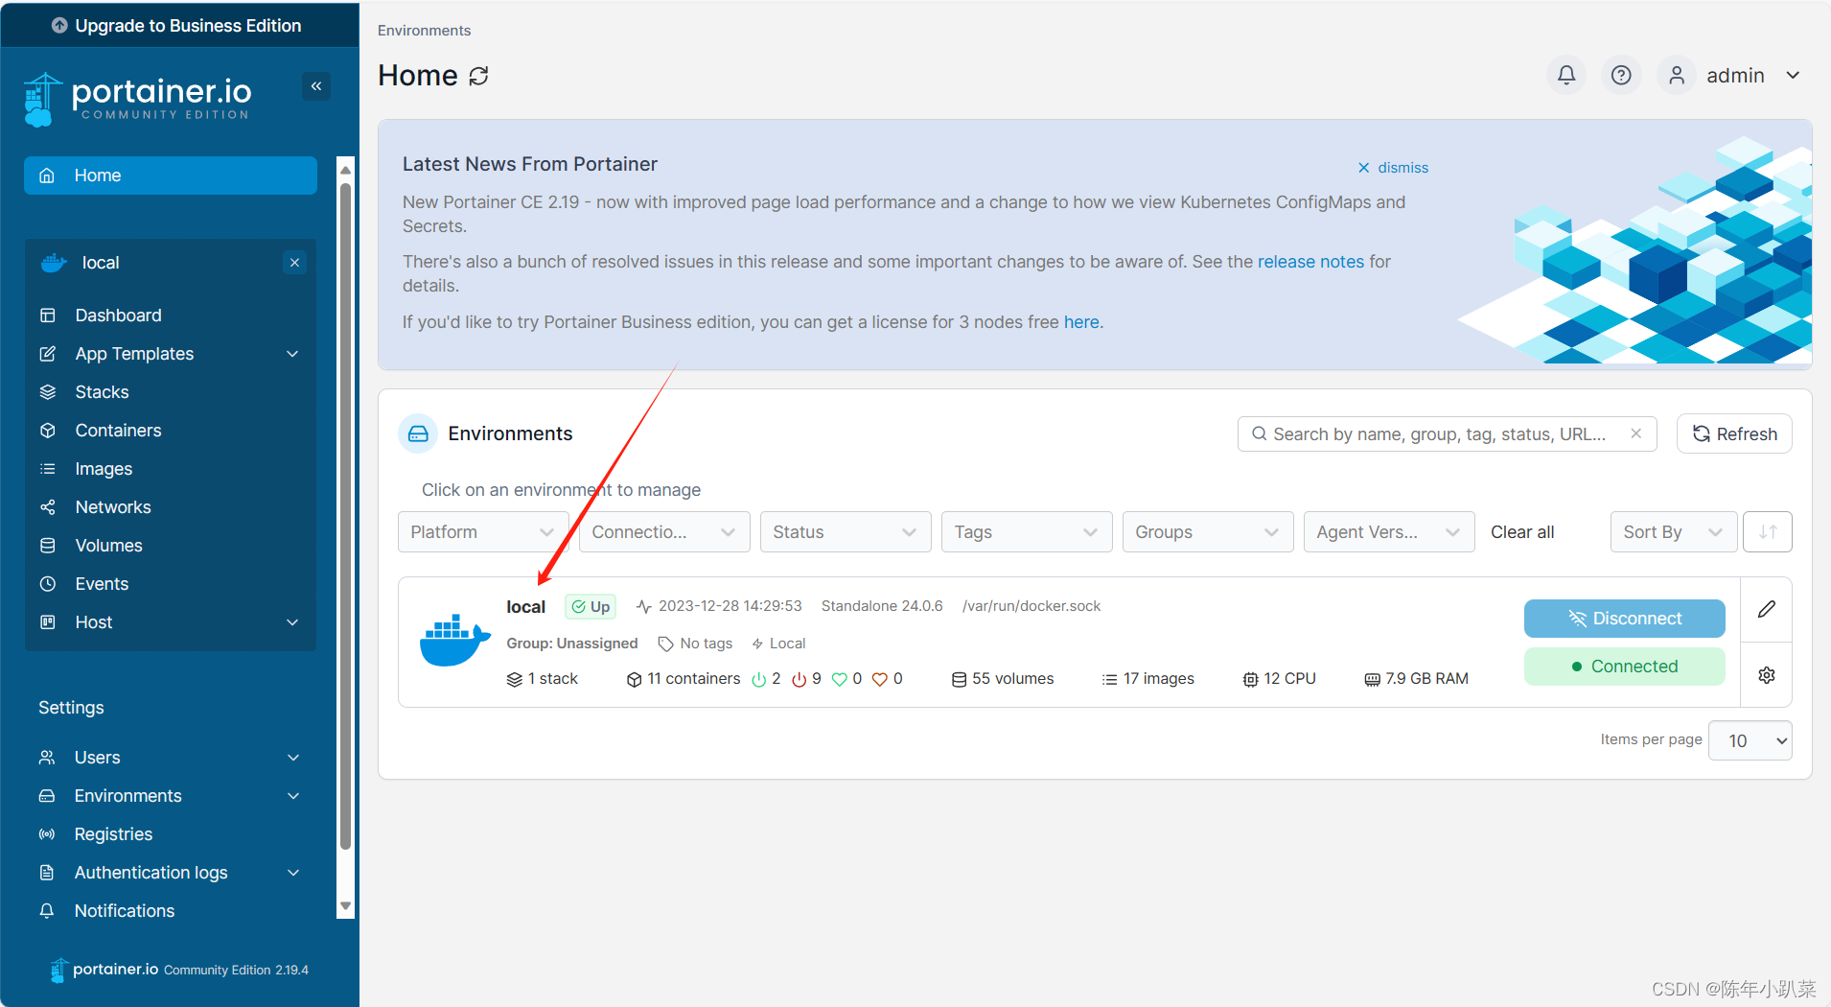Open the Agent Version filter dropdown
Viewport: 1831px width, 1007px height.
[x=1389, y=532]
